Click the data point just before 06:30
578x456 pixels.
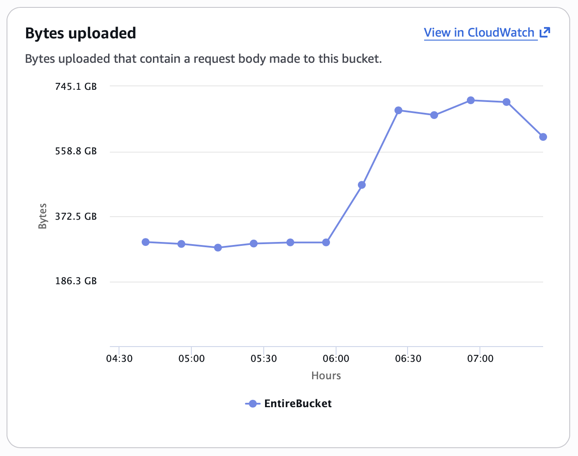pos(398,110)
